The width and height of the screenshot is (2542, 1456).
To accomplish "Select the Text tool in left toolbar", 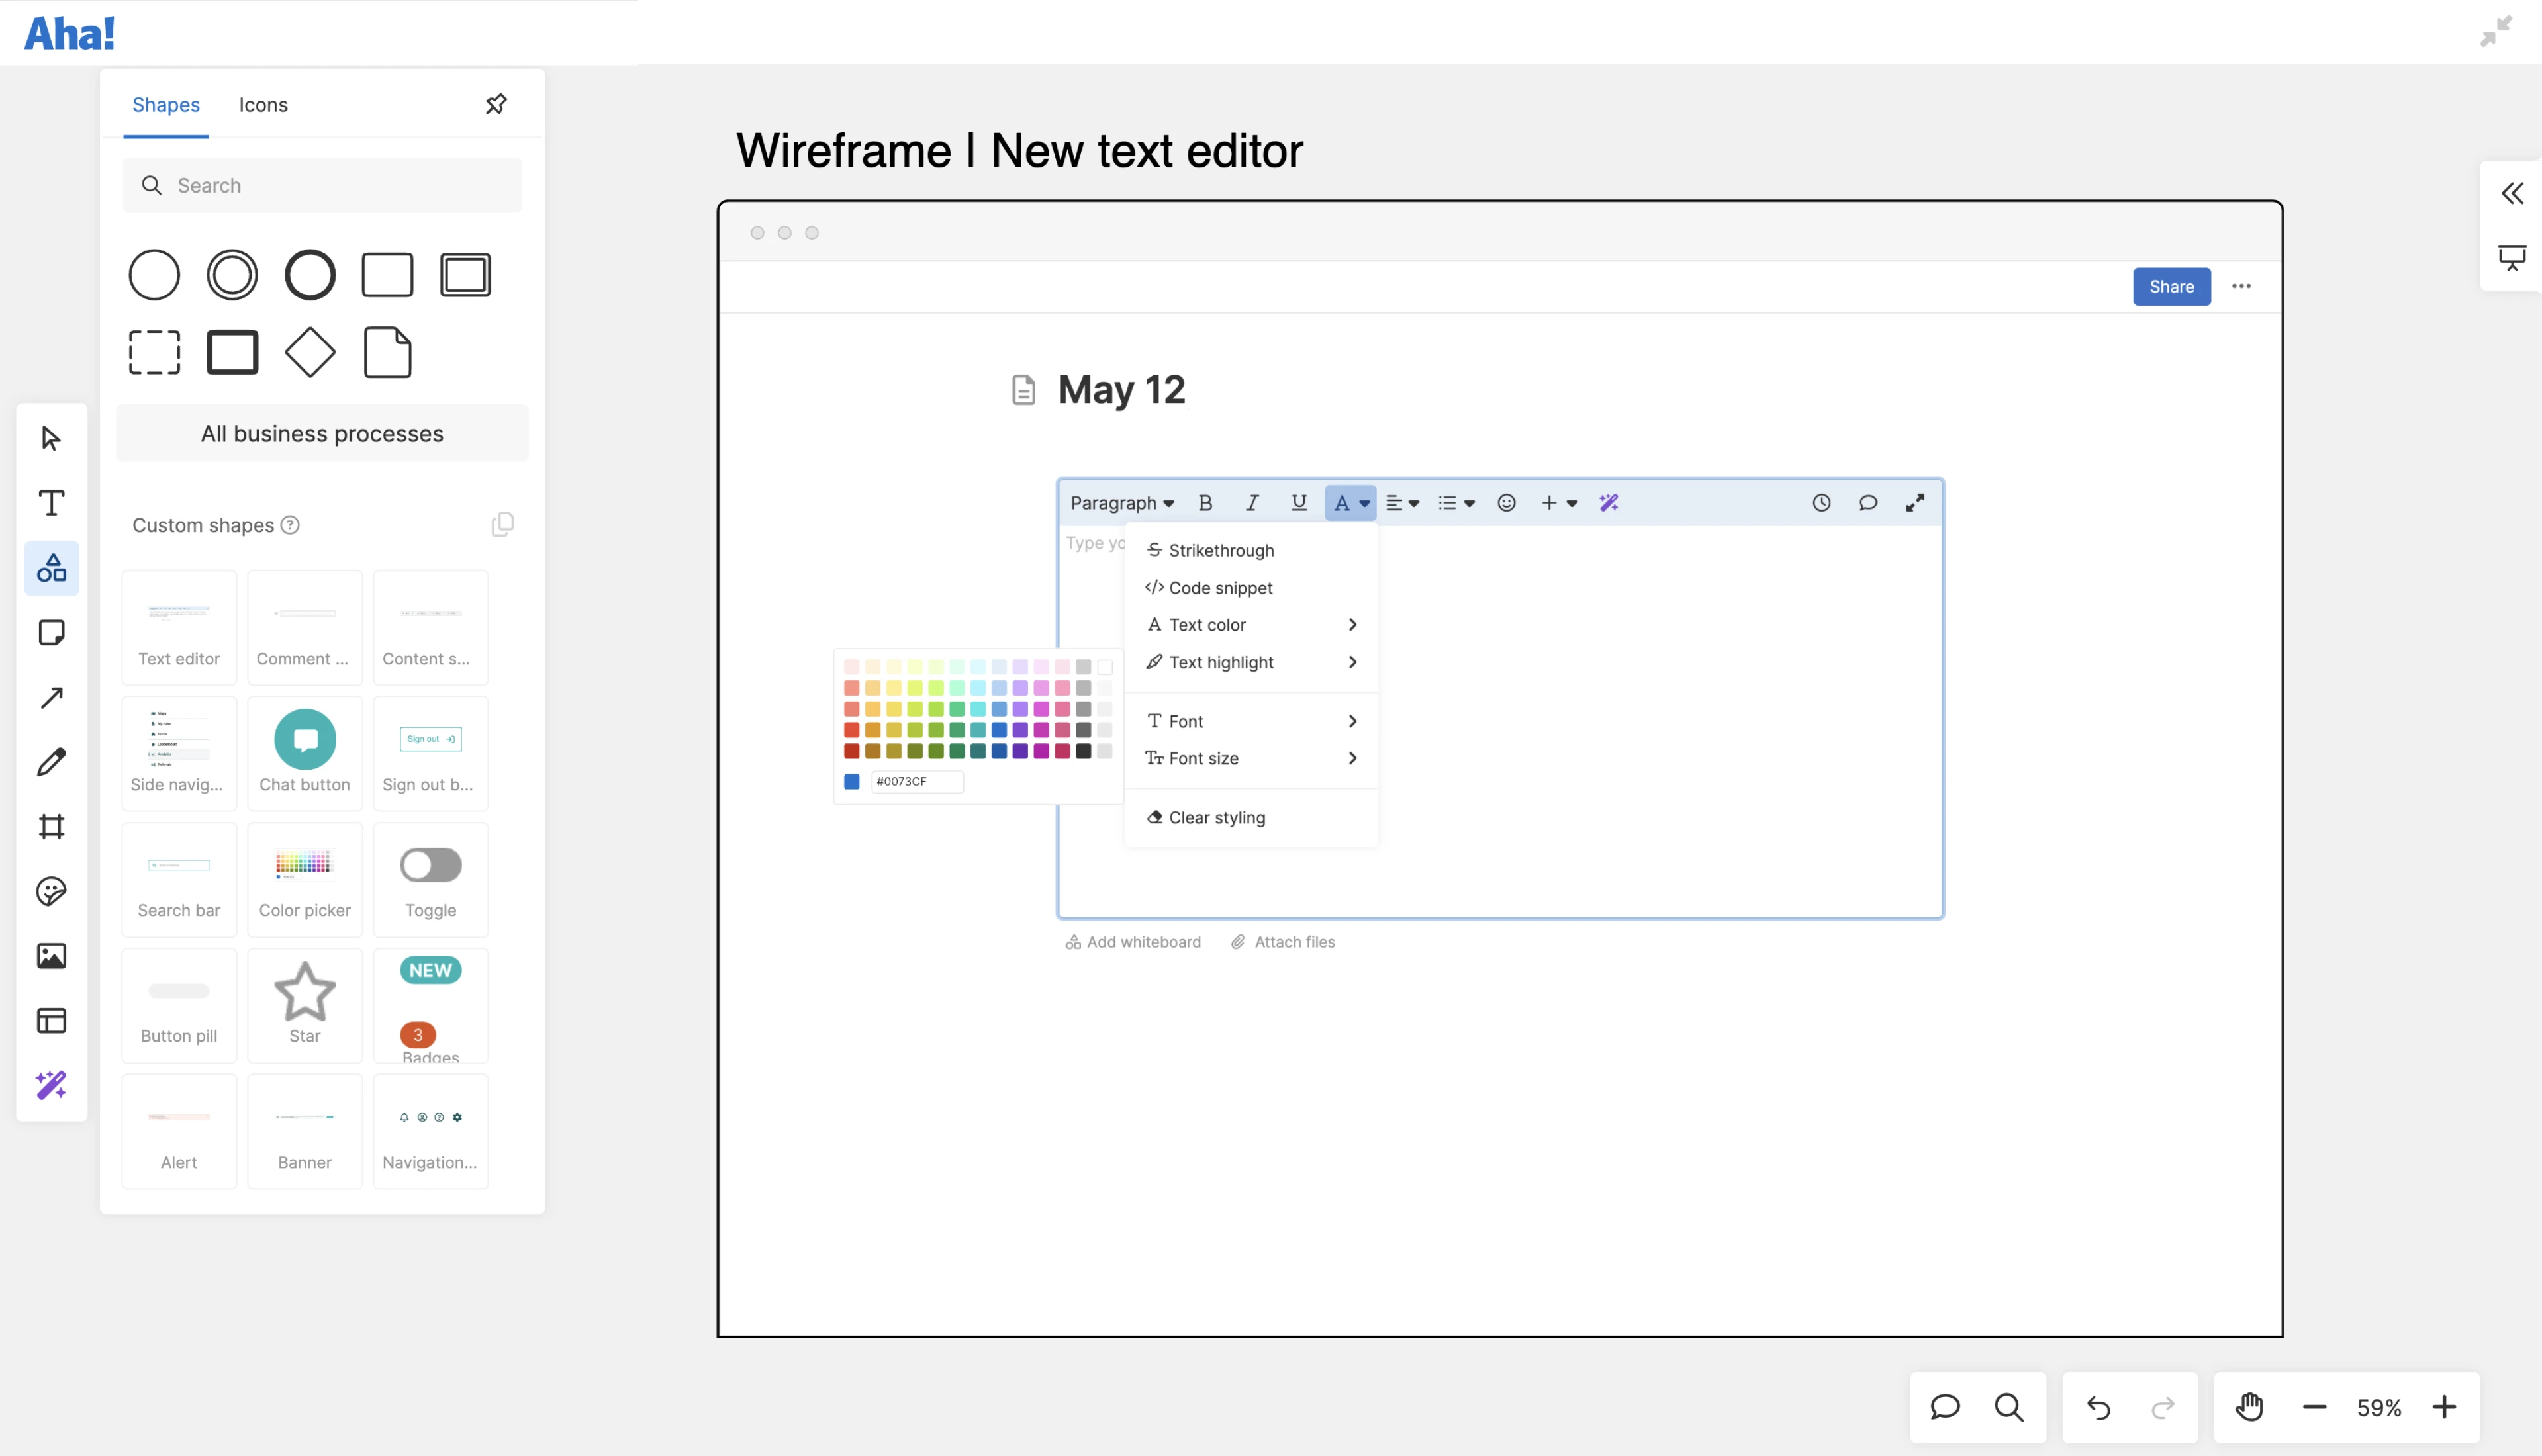I will pyautogui.click(x=51, y=503).
